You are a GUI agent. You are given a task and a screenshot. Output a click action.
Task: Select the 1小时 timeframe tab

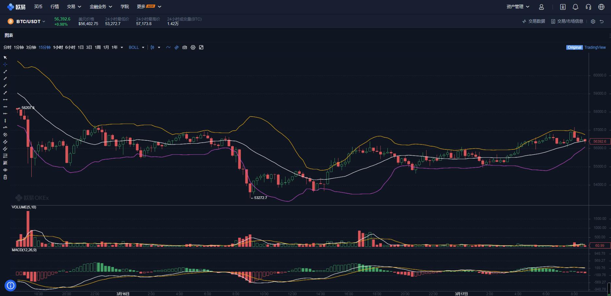point(58,48)
